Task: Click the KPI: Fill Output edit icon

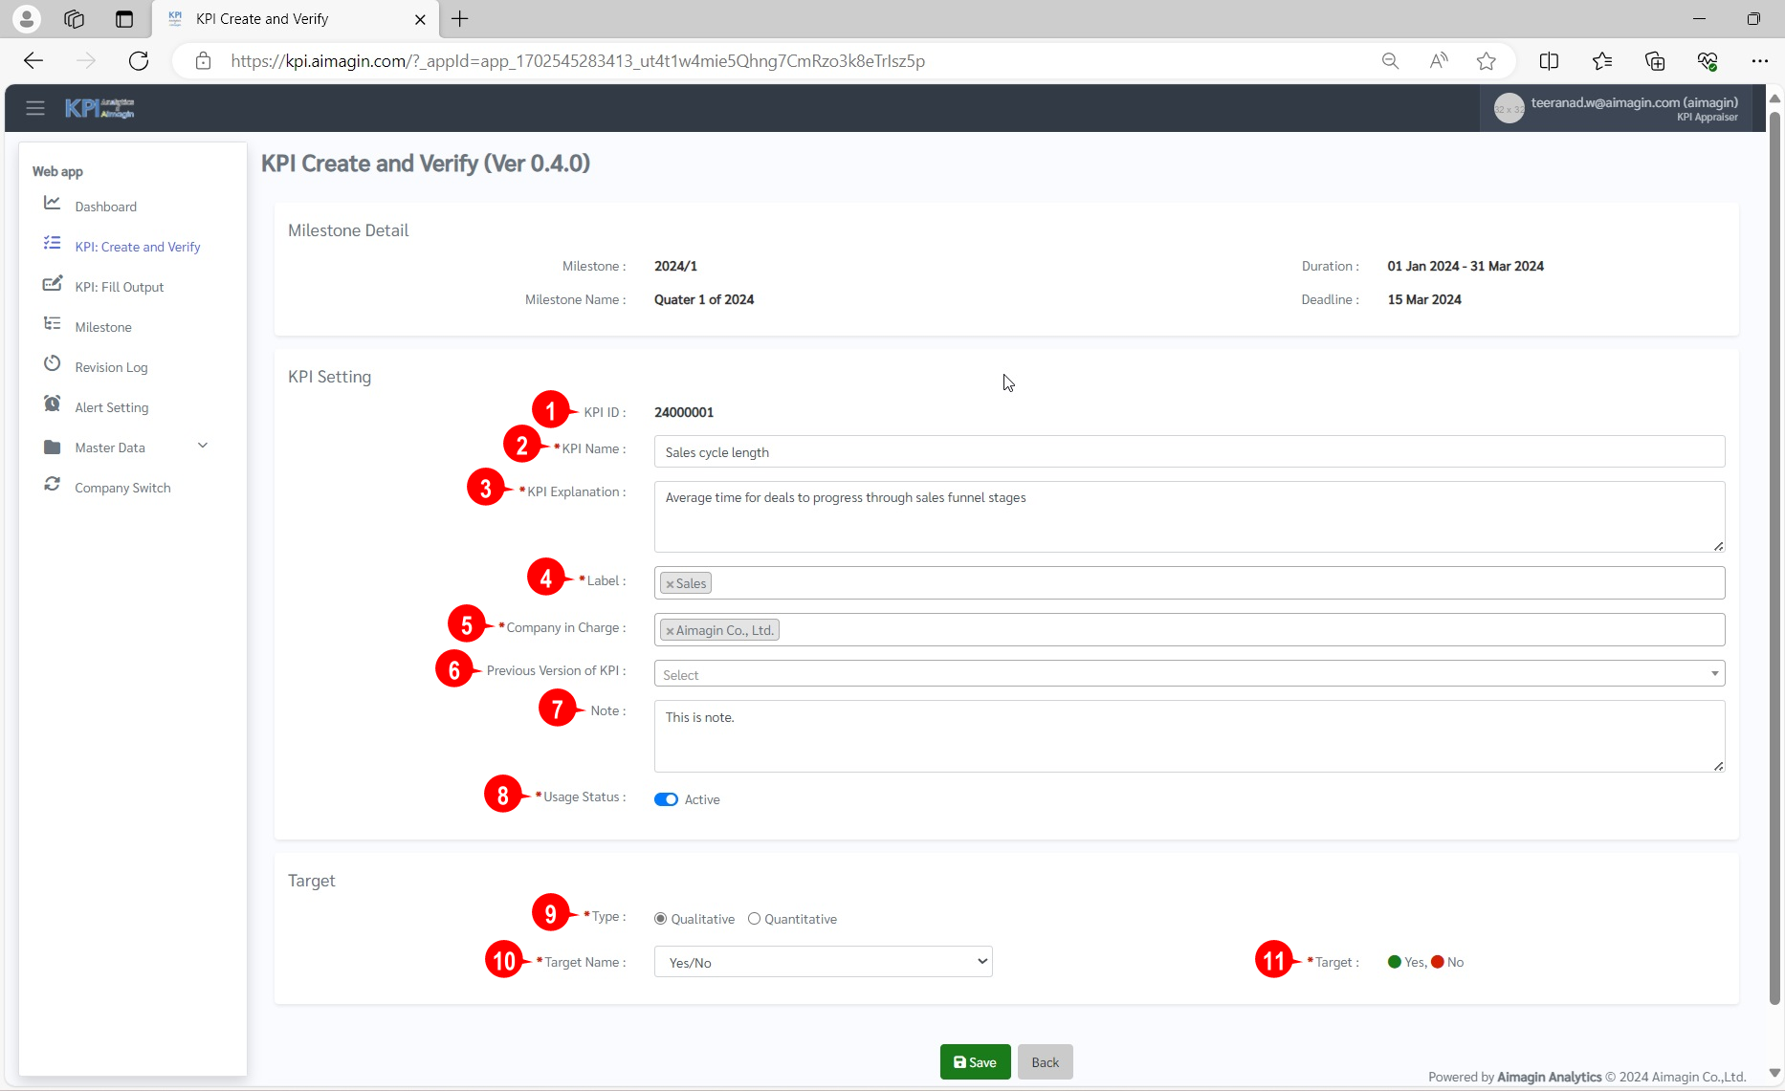Action: click(53, 285)
